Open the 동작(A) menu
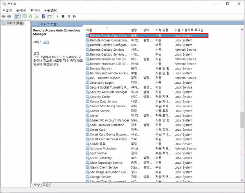Image resolution: width=245 pixels, height=193 pixels. pyautogui.click(x=21, y=10)
